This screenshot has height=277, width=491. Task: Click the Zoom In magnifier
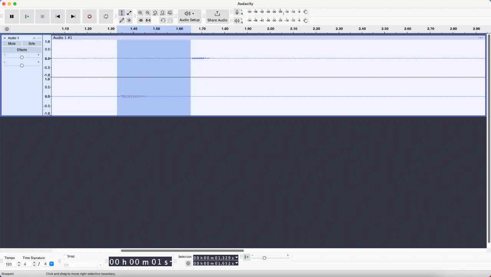[140, 13]
